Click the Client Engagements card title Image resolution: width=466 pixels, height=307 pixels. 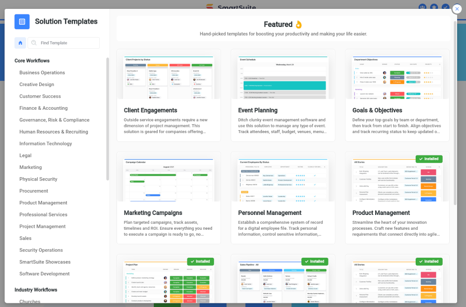(x=151, y=110)
